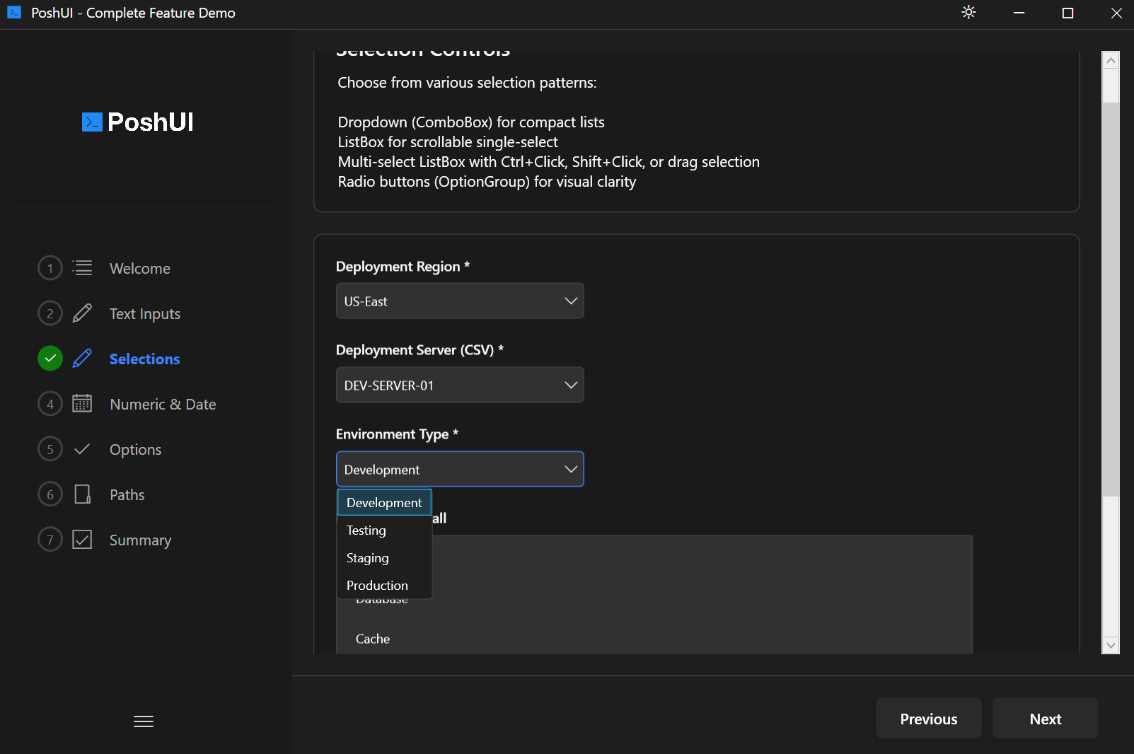Click the Previous button
Viewport: 1134px width, 754px height.
pyautogui.click(x=929, y=719)
